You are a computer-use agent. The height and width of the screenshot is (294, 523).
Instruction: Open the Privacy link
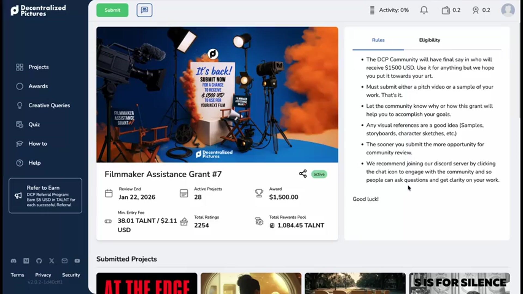pyautogui.click(x=43, y=275)
